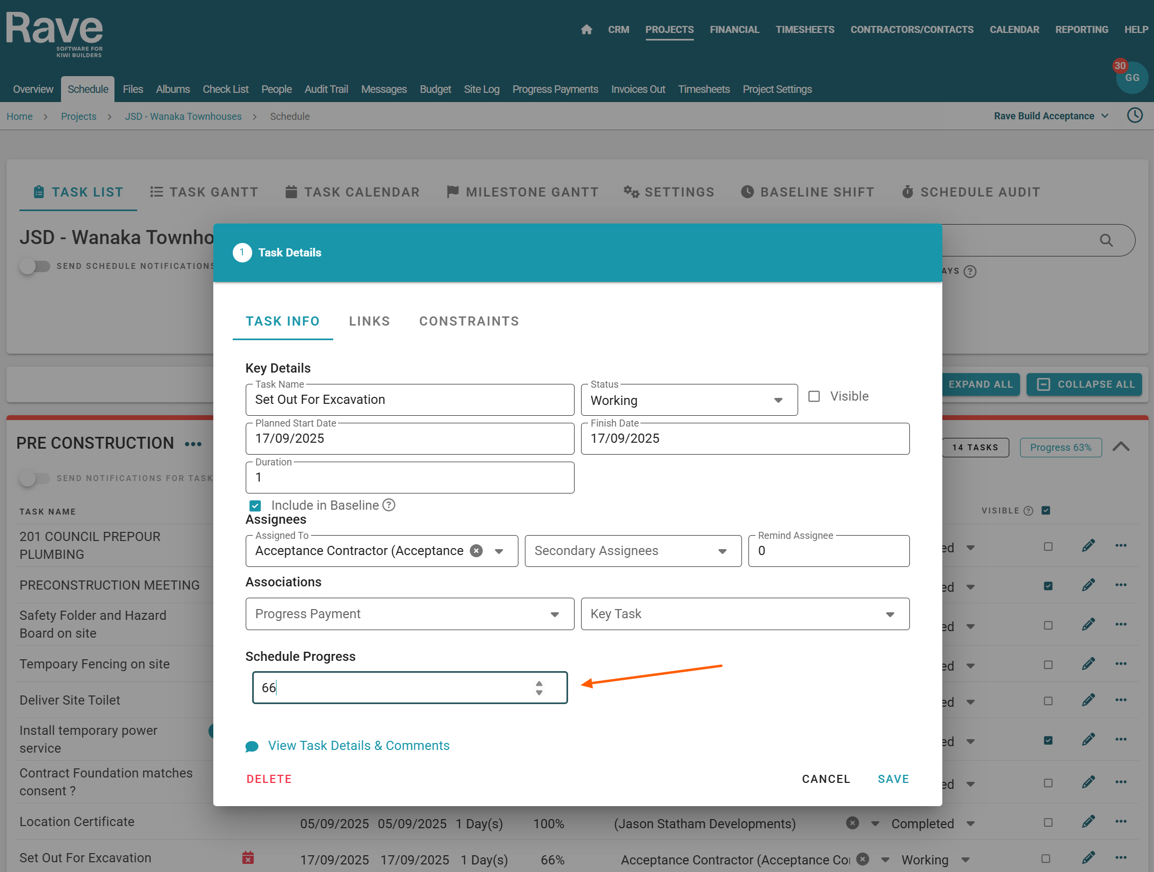The image size is (1154, 872).
Task: Clear the Assigned To contractor chip
Action: (476, 551)
